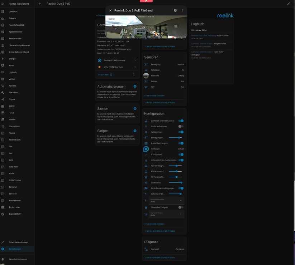Add a new script with plus icon
This screenshot has width=295, height=265.
[x=135, y=131]
